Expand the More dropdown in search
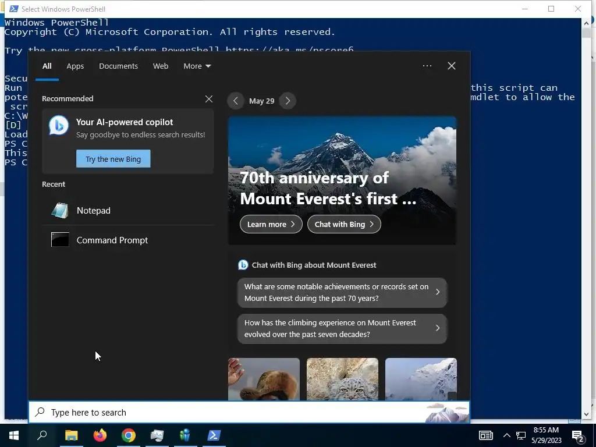Screen dimensions: 596x447 coord(197,66)
